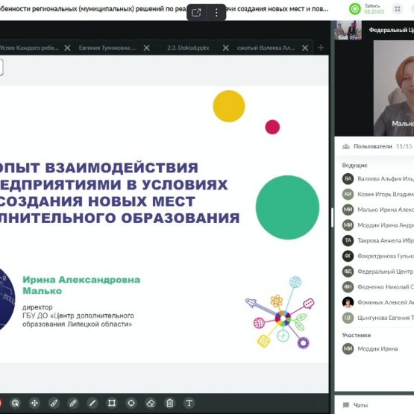414x414 pixels.
Task: Click the ФН avatar of Федченко
Action: click(348, 286)
